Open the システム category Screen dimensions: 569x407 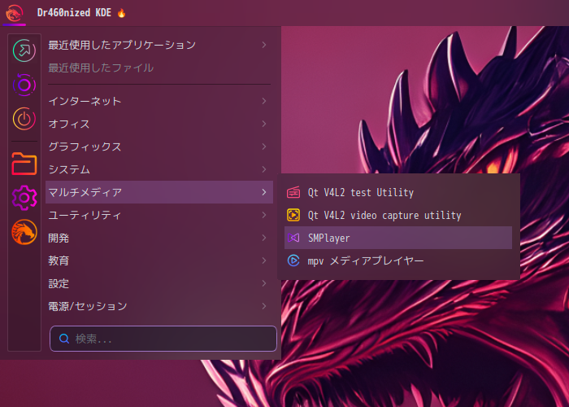[x=159, y=169]
